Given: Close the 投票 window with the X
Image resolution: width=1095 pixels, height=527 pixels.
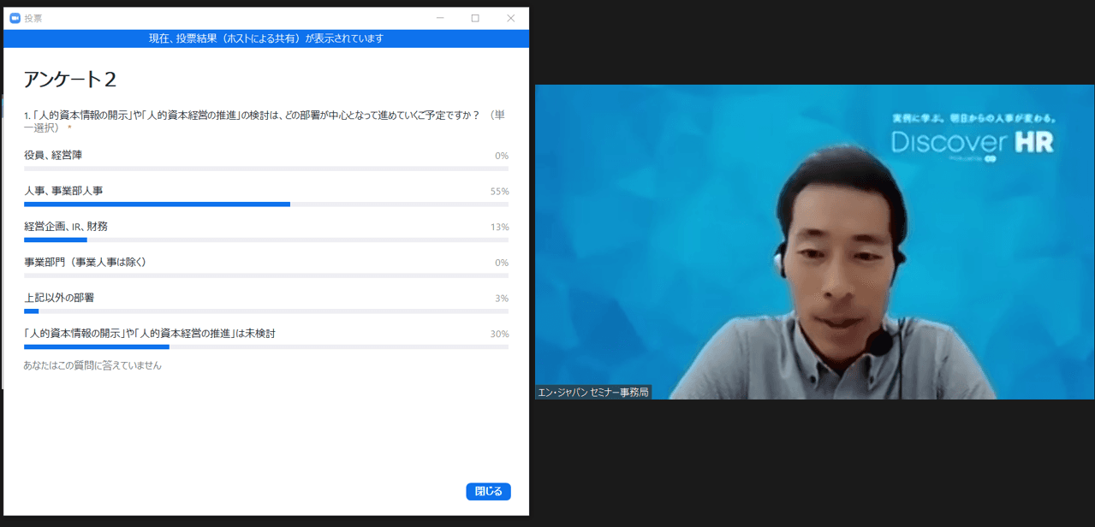Looking at the screenshot, I should [511, 18].
